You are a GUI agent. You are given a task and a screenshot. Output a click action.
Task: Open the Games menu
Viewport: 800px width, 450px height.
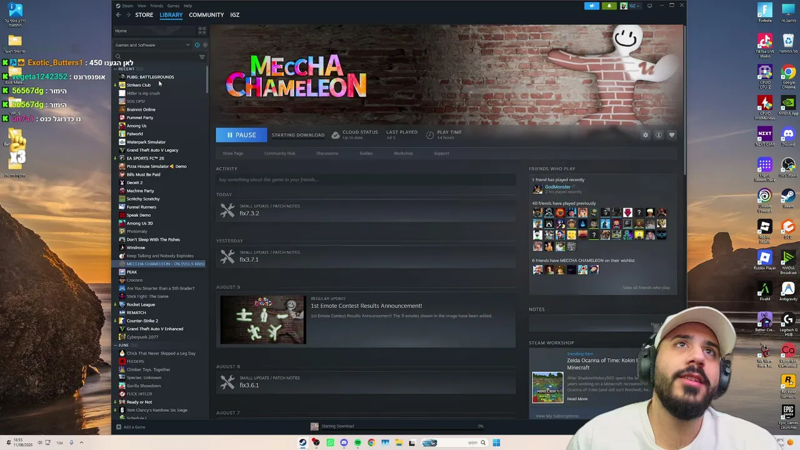(173, 6)
